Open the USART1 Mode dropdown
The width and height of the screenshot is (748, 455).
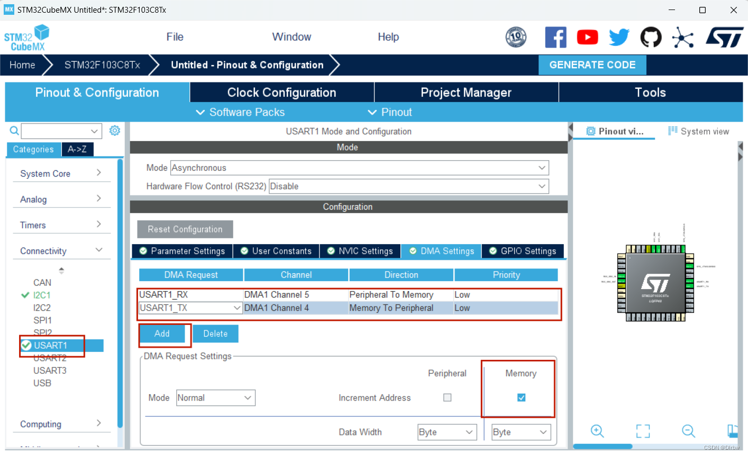pyautogui.click(x=360, y=168)
